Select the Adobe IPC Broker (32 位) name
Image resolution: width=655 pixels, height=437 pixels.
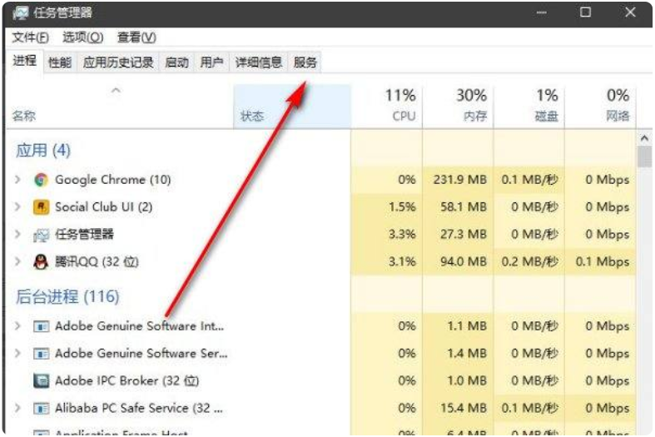127,380
